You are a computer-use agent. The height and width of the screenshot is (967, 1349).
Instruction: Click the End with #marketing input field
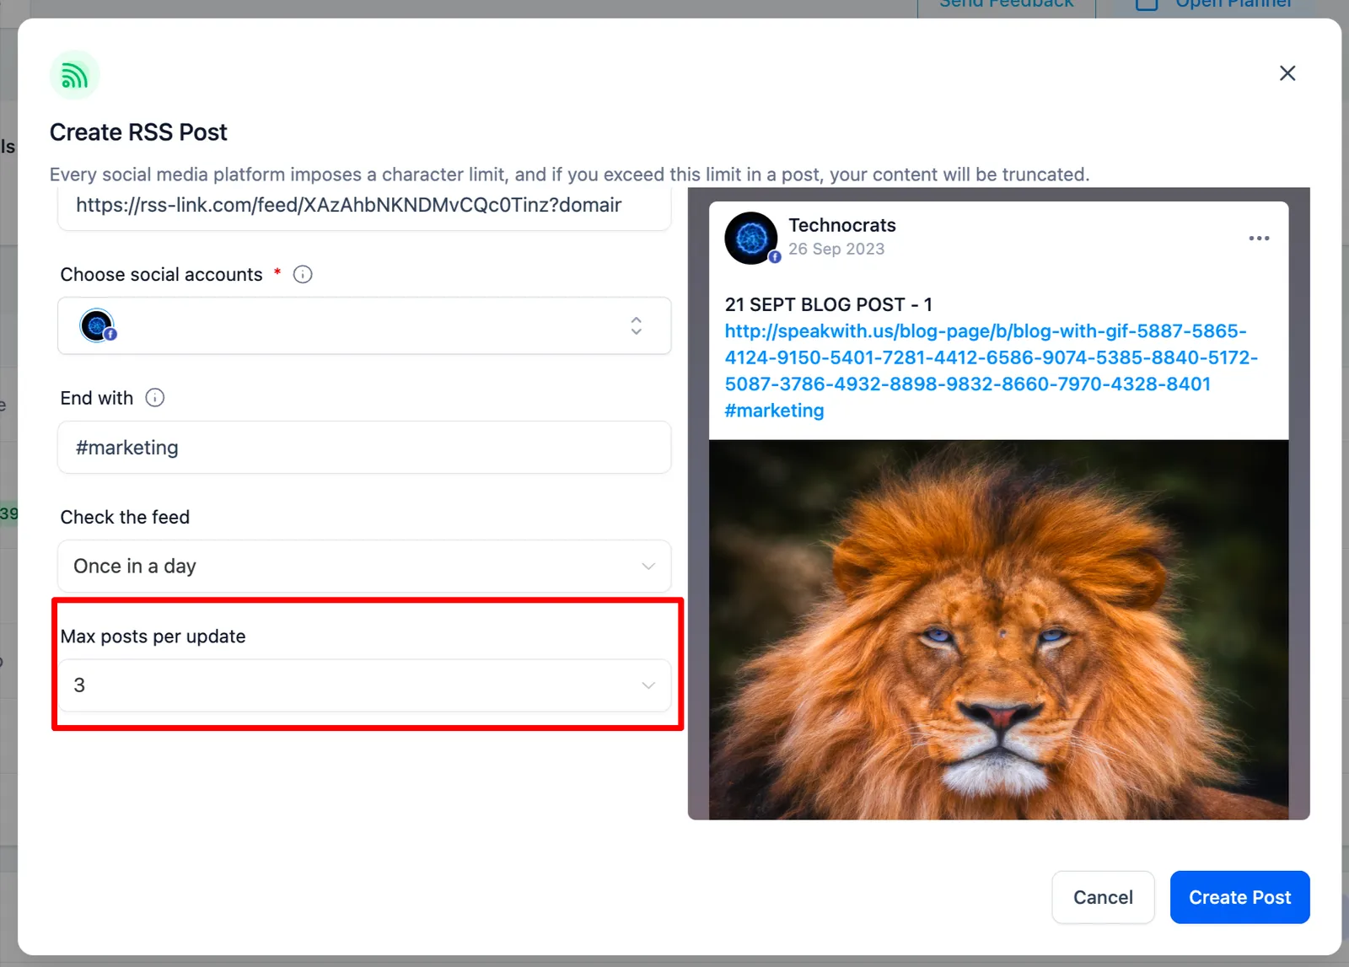364,448
